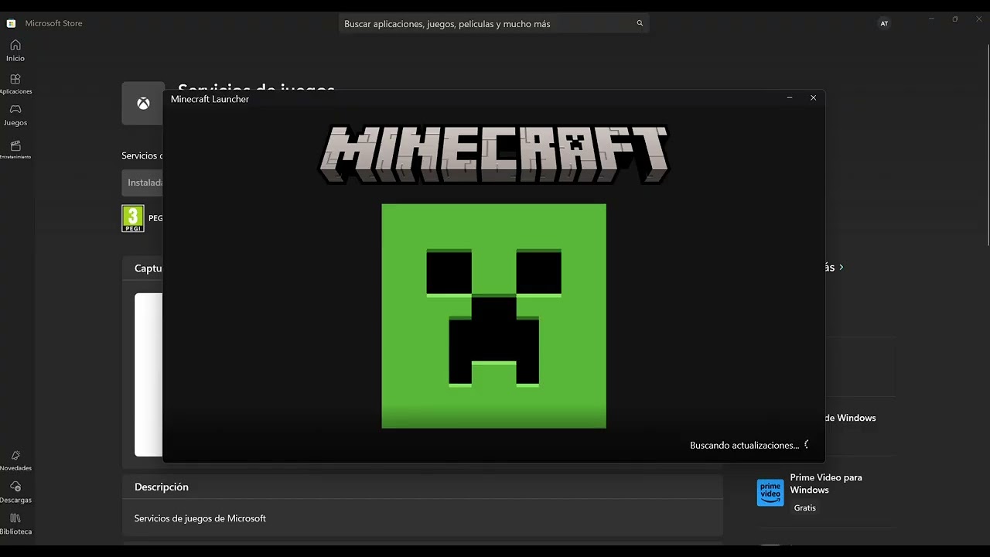Image resolution: width=990 pixels, height=557 pixels.
Task: Minimize the Minecraft Launcher window
Action: [x=790, y=98]
